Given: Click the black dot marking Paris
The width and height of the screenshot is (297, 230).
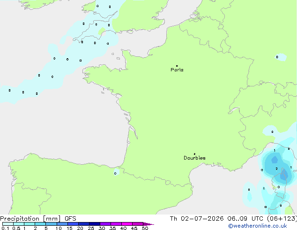Looking at the screenshot, I should 177,66.
